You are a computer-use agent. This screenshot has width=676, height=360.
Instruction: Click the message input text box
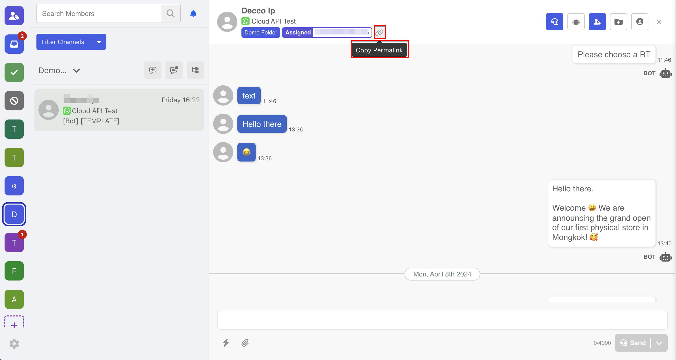pos(442,319)
